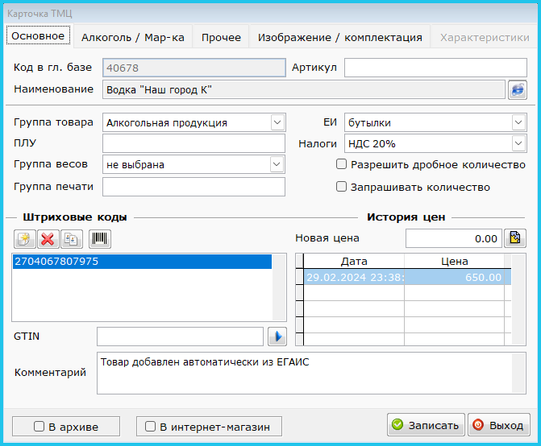
Task: Click the Артикул input field
Action: pos(435,68)
